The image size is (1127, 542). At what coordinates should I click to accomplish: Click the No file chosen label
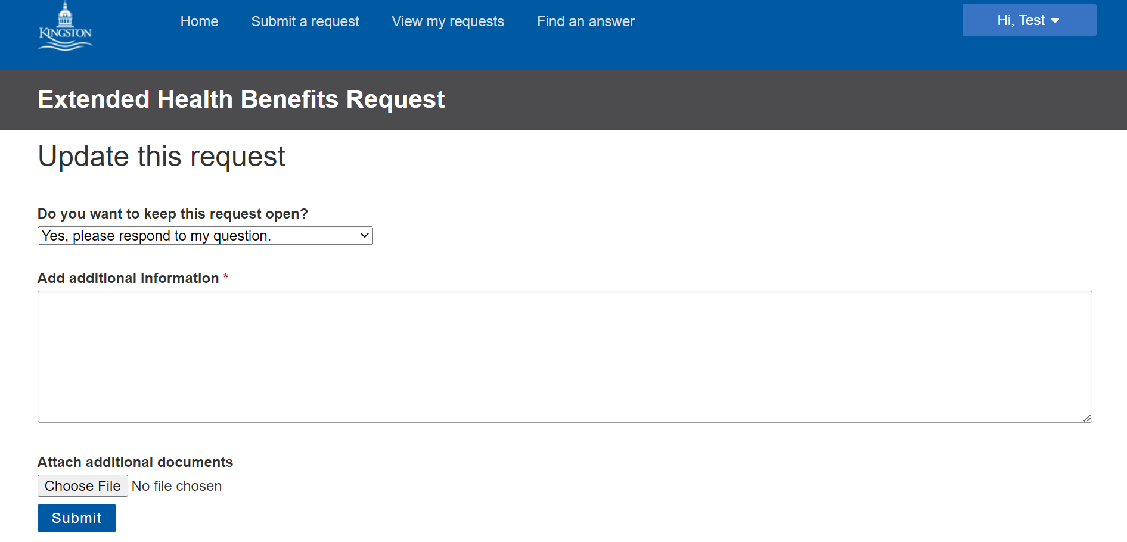click(x=176, y=485)
